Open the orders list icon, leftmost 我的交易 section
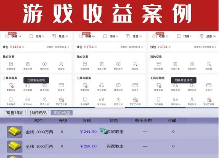The height and width of the screenshot is (158, 219). click(28, 64)
